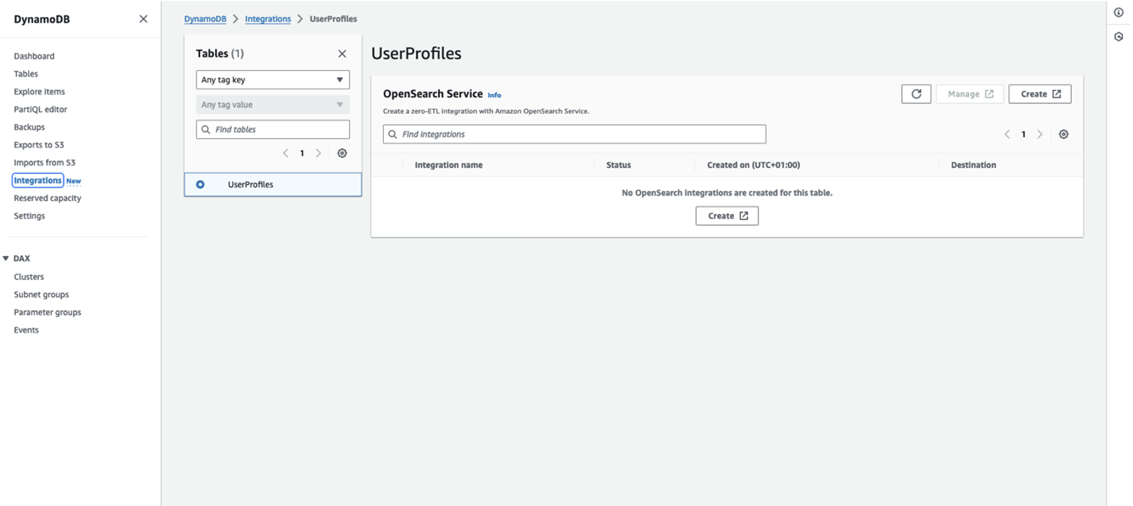The height and width of the screenshot is (506, 1133).
Task: Close the DynamoDB navigation sidebar
Action: pos(143,19)
